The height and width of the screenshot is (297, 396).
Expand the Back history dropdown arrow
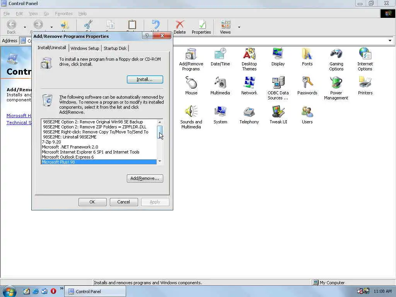25,27
